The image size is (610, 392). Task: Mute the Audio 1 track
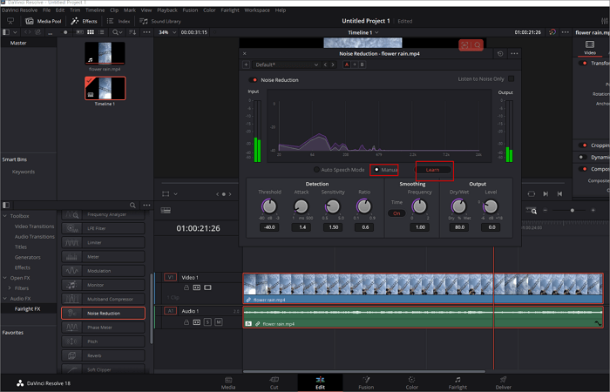click(x=219, y=322)
